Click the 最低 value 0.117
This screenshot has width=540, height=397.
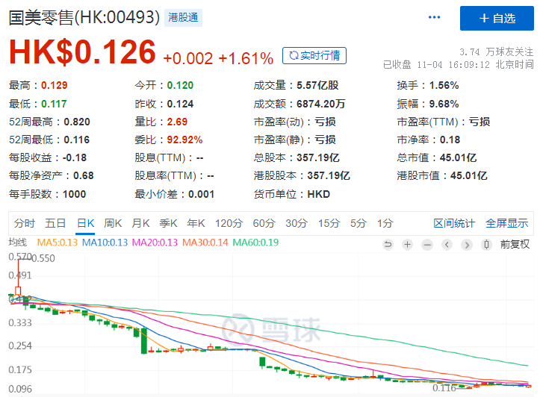54,104
